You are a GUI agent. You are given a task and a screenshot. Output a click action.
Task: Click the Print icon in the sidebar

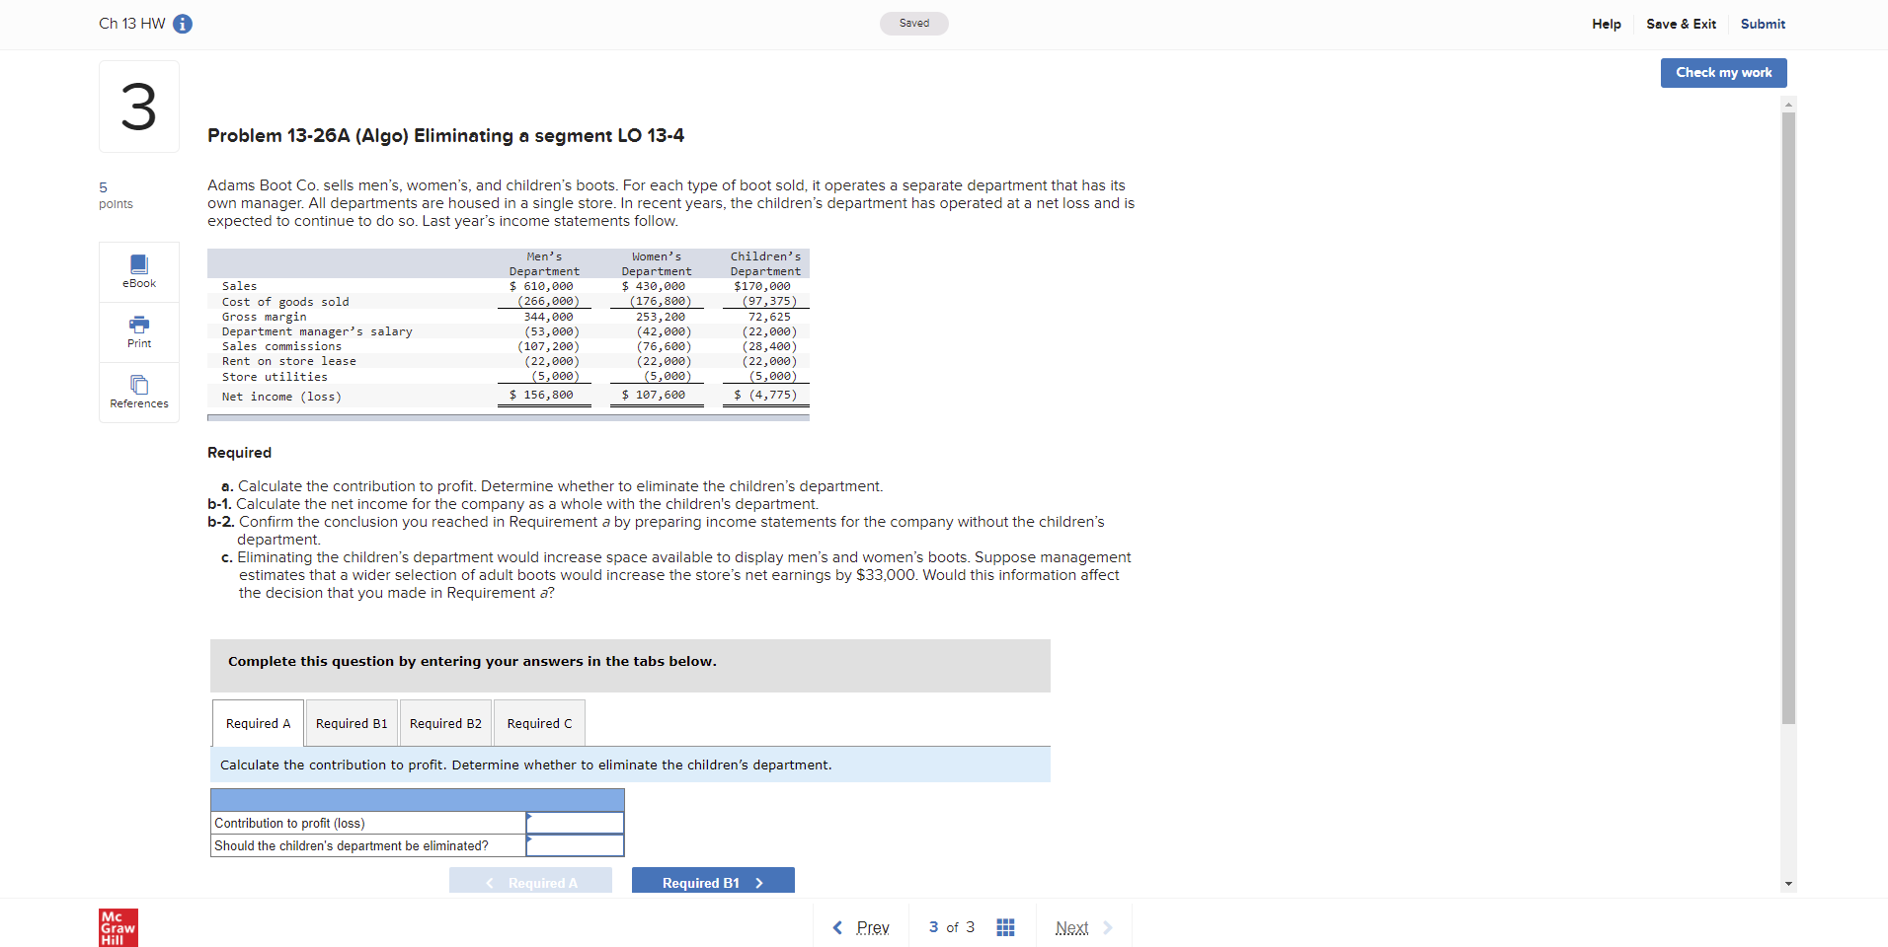(138, 331)
